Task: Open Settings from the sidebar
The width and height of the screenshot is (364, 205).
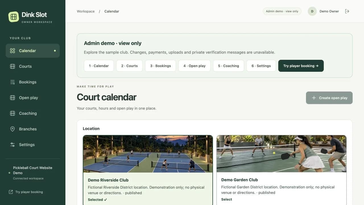Action: pyautogui.click(x=33, y=145)
